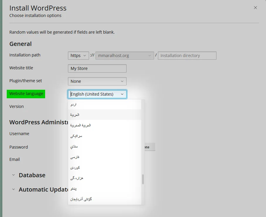Image resolution: width=266 pixels, height=217 pixels.
Task: Open the https protocol dropdown
Action: pos(79,56)
